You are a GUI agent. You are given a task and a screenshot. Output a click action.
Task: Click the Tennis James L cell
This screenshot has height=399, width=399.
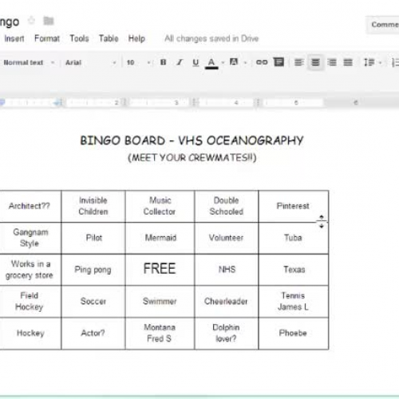pyautogui.click(x=293, y=302)
